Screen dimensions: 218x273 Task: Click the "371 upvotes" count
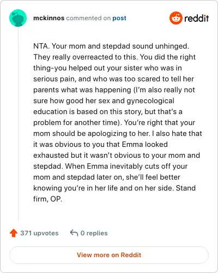click(39, 233)
